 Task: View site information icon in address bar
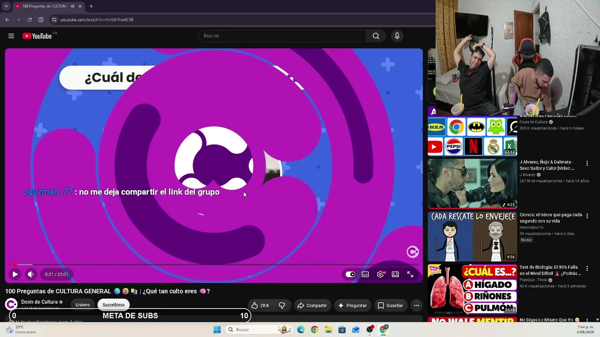point(54,20)
